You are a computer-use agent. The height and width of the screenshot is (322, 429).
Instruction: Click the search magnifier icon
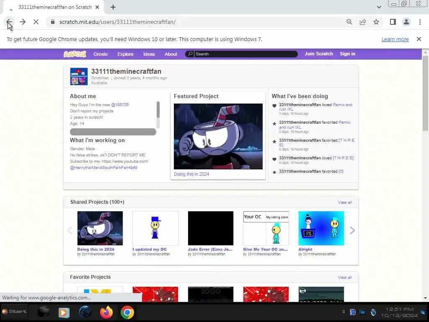[x=190, y=54]
